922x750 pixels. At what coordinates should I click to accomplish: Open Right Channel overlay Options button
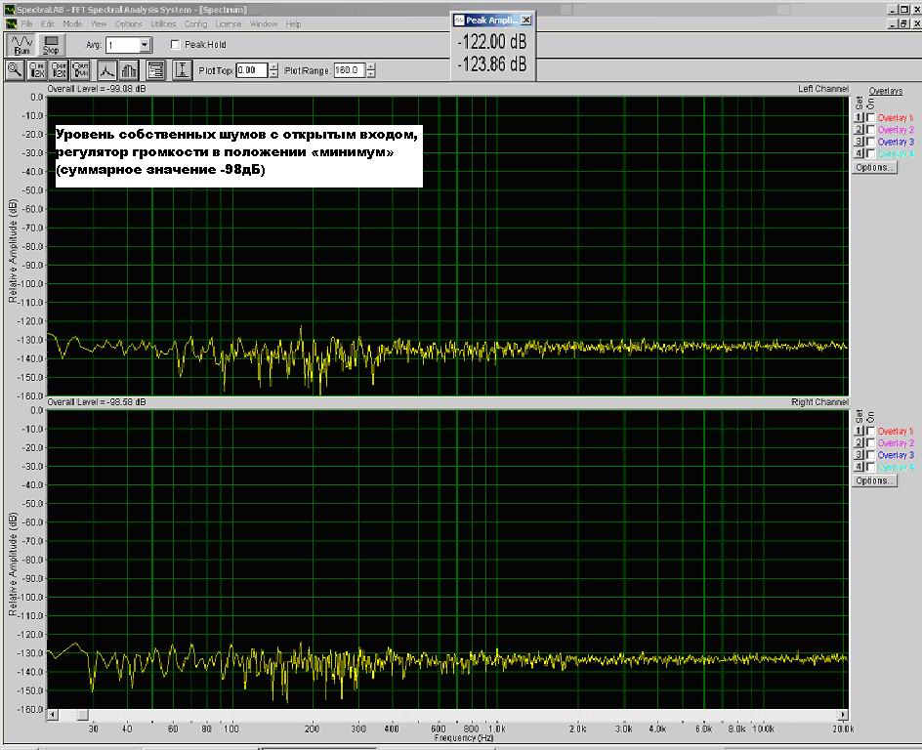tap(875, 480)
